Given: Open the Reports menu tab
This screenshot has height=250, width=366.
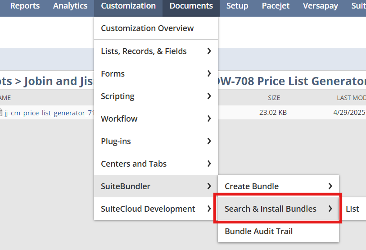Looking at the screenshot, I should pyautogui.click(x=25, y=6).
